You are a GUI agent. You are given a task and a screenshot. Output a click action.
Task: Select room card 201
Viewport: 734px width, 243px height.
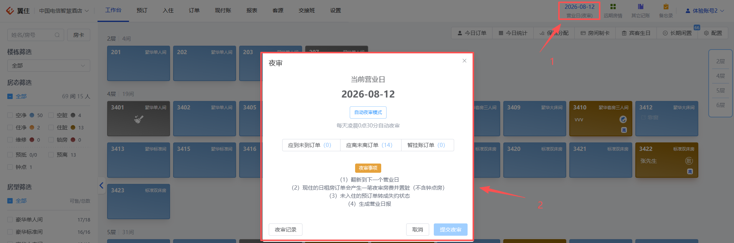(x=139, y=63)
